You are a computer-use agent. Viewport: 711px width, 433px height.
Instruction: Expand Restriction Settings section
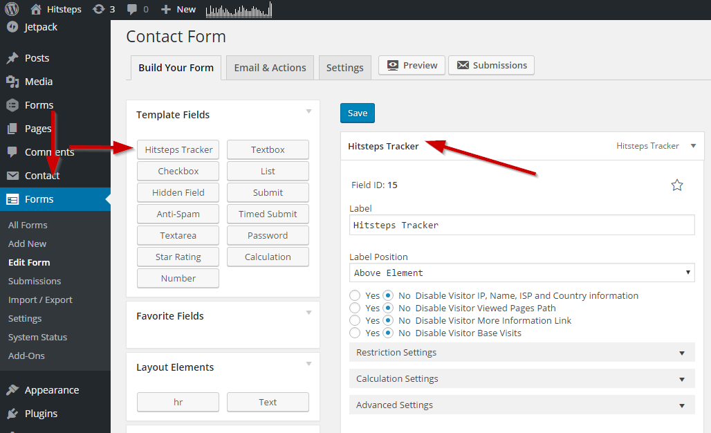tap(522, 352)
